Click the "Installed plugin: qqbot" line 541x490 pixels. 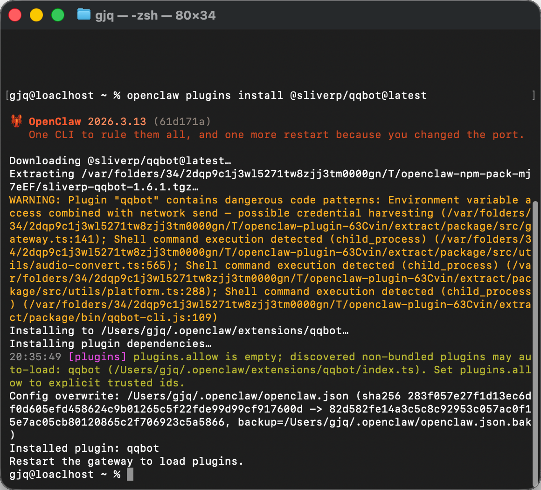point(84,448)
